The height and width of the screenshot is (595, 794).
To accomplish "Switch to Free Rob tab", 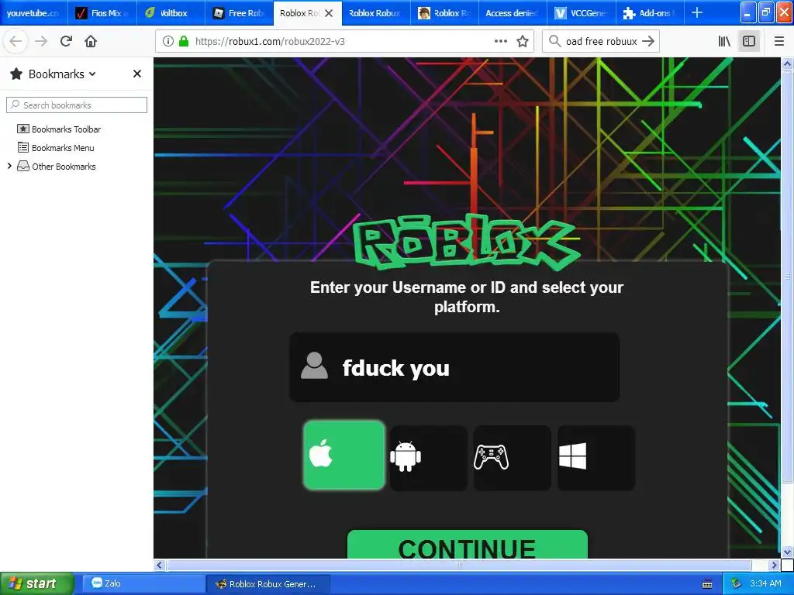I will click(x=240, y=13).
